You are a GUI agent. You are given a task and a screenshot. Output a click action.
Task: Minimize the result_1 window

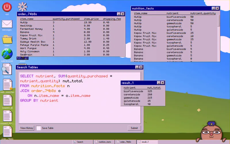pyautogui.click(x=159, y=83)
